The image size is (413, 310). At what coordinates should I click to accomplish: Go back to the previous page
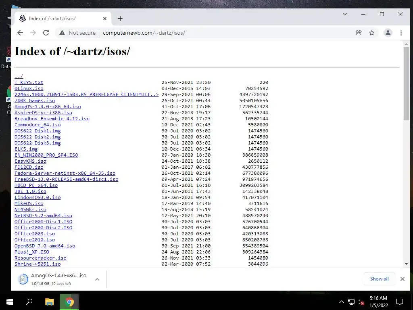point(20,33)
